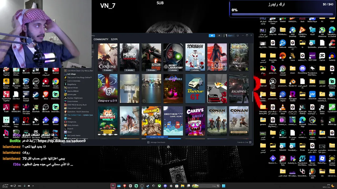337x189 pixels.
Task: Open Rocket League desktop shortcut
Action: (x=26, y=83)
